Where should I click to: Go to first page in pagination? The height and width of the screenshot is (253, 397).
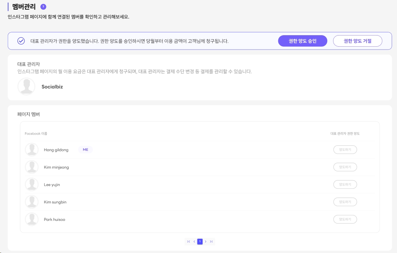click(x=188, y=242)
